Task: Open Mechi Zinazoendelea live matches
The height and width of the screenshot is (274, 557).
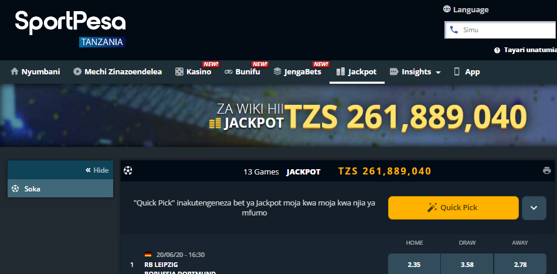Action: (118, 72)
